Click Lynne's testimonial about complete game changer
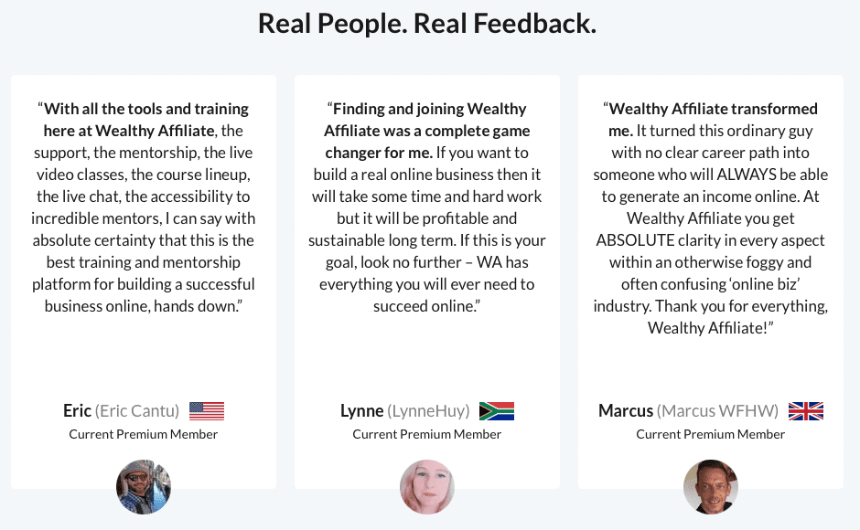Screen dimensions: 860x530 [426, 207]
